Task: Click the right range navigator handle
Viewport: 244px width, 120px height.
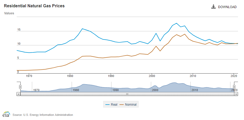Action: click(x=234, y=87)
